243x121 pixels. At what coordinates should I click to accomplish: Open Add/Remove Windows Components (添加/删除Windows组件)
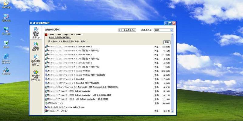pos(36,60)
